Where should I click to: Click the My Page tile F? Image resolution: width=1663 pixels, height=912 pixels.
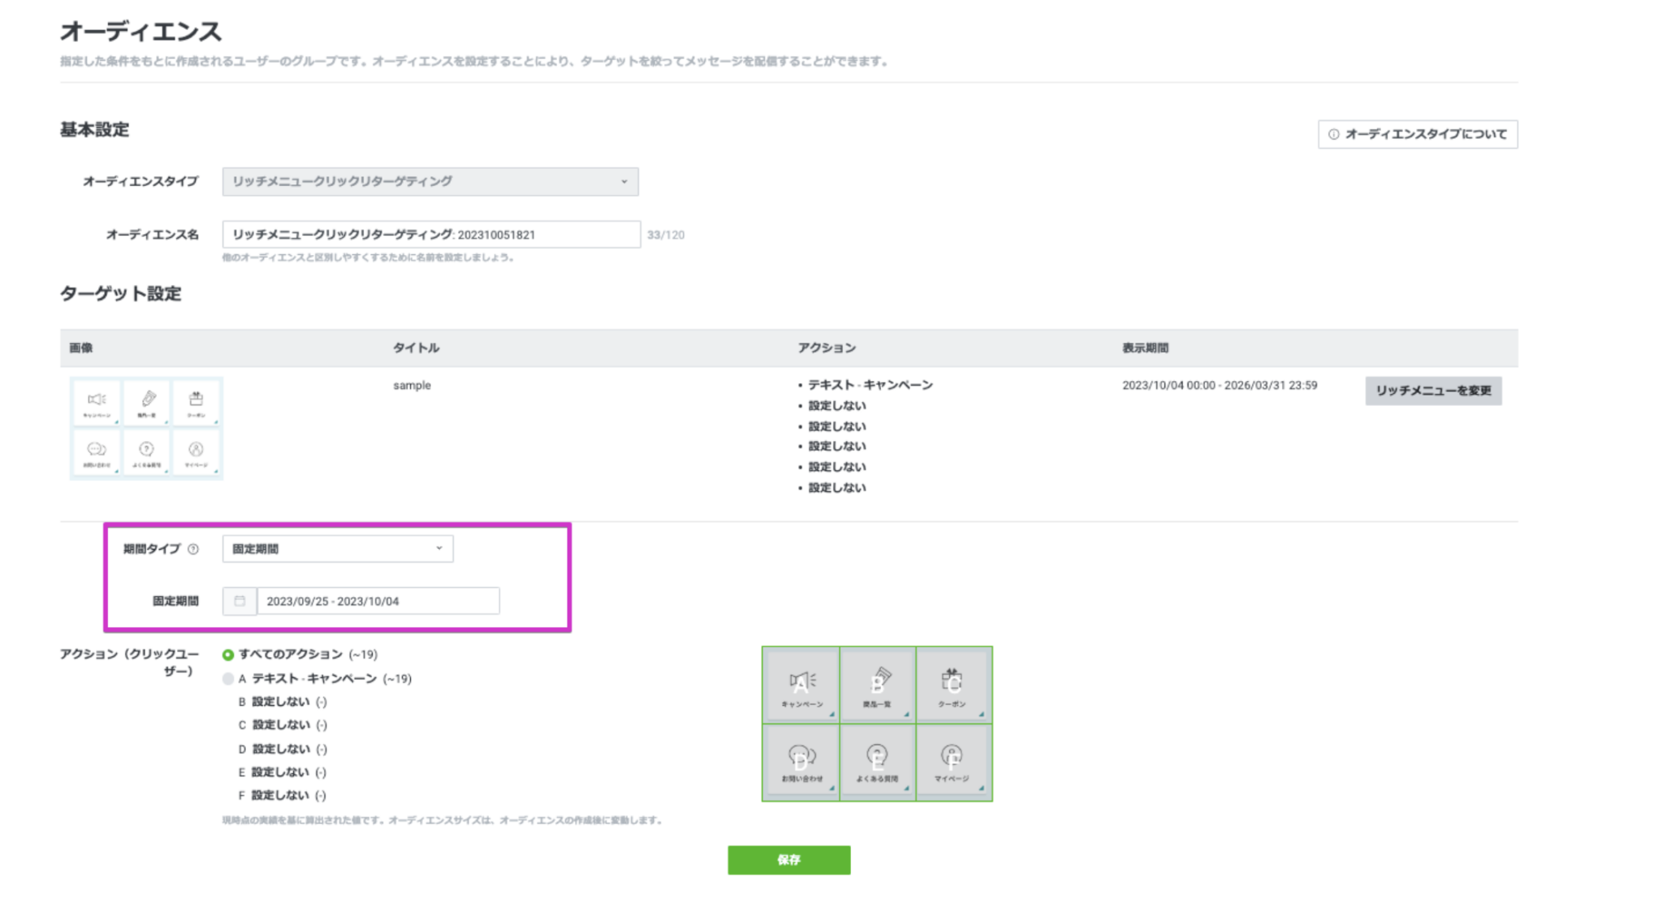953,762
